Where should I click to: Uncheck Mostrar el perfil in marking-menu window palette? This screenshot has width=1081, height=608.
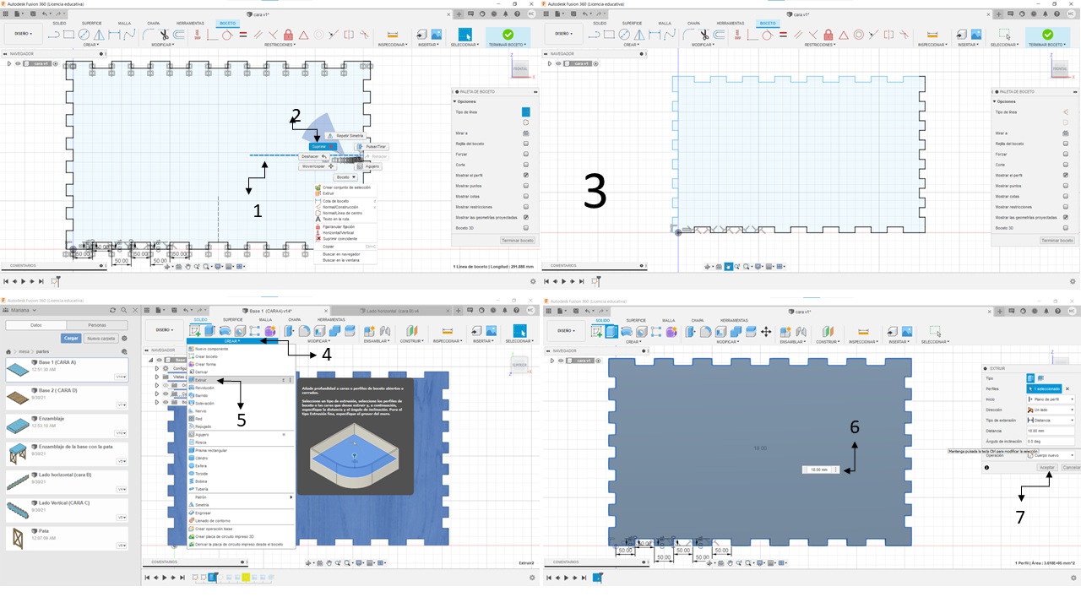(525, 175)
